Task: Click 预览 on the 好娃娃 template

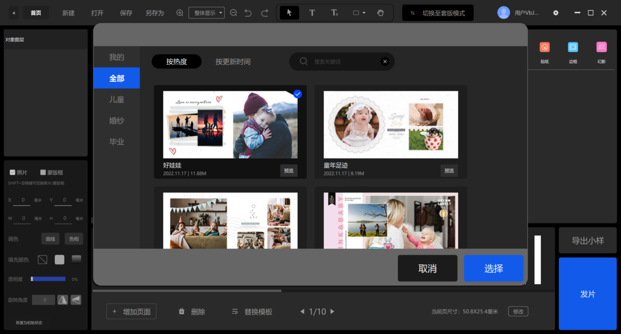Action: point(289,171)
